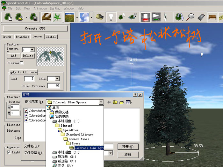Viewport: 223px width, 167px height.
Task: Click the 取消 cancel button
Action: tap(128, 155)
